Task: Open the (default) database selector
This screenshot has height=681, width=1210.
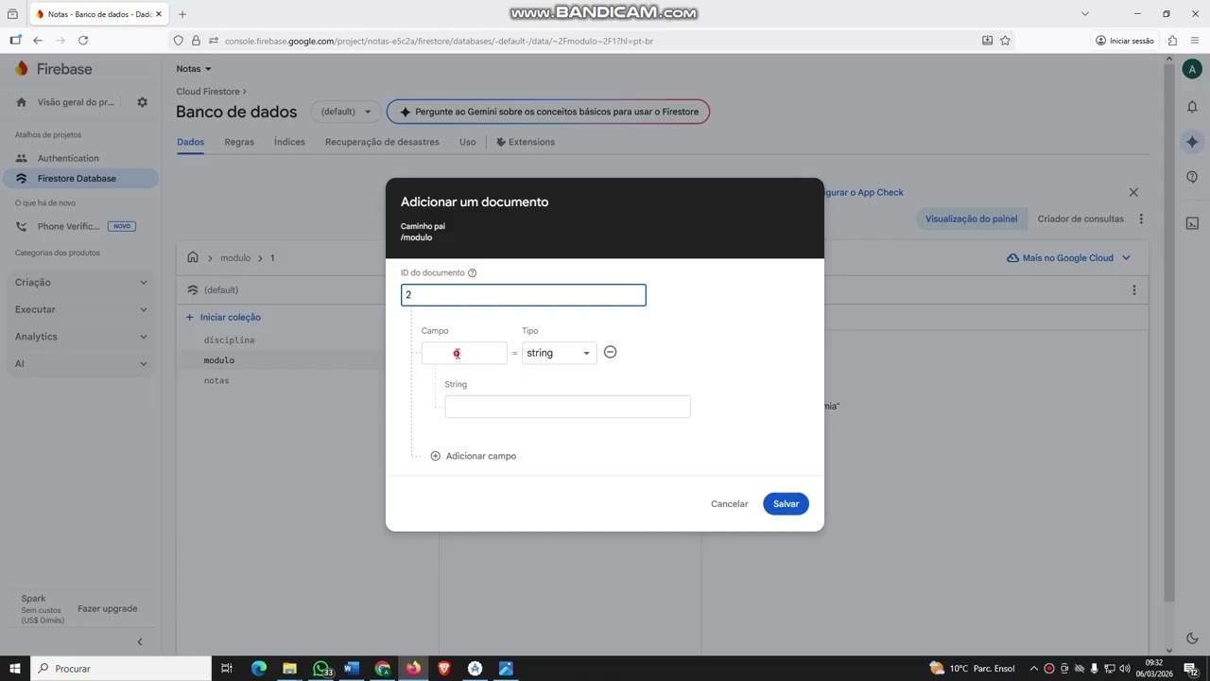Action: (346, 112)
